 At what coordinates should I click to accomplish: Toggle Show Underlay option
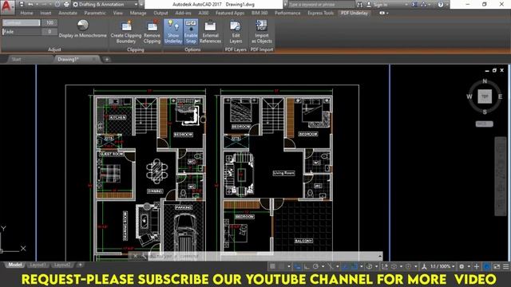point(173,32)
